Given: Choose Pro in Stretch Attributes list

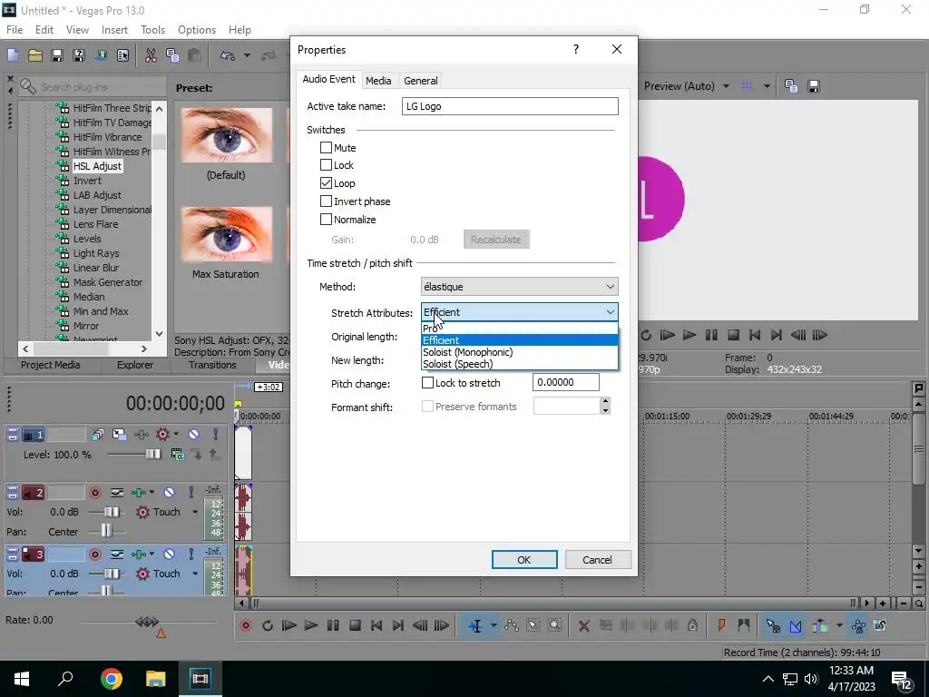Looking at the screenshot, I should click(520, 329).
